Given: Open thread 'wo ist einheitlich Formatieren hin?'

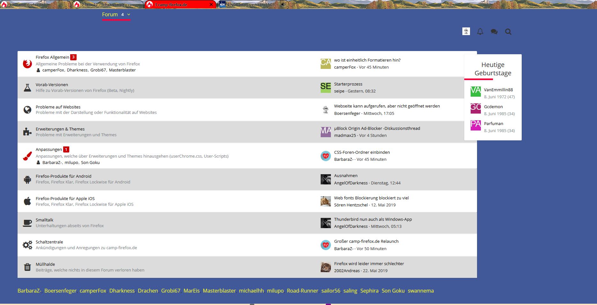Looking at the screenshot, I should [x=367, y=60].
